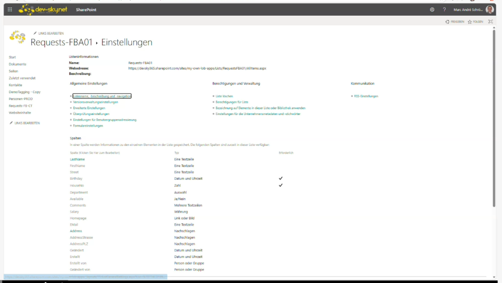This screenshot has width=502, height=283.
Task: Open Websiteinhalte in navigation
Action: point(20,113)
